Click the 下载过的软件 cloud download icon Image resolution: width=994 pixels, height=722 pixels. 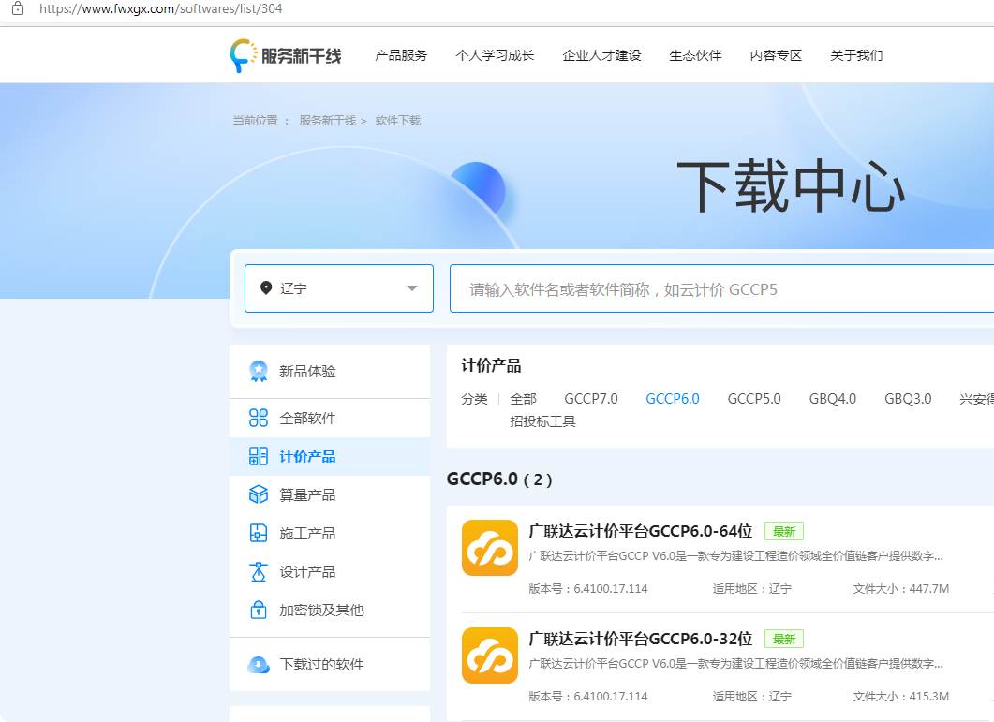[x=259, y=665]
